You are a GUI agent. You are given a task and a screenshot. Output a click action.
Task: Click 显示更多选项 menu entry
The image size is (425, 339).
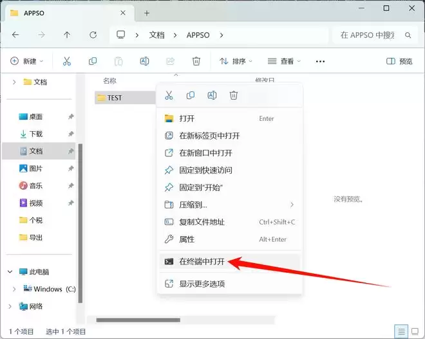coord(202,284)
